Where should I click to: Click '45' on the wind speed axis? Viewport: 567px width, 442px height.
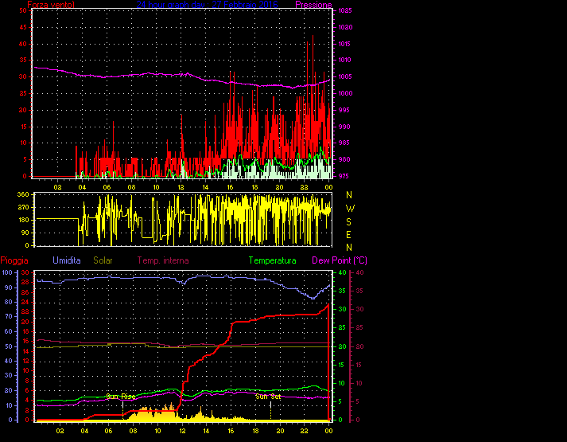[x=23, y=27]
